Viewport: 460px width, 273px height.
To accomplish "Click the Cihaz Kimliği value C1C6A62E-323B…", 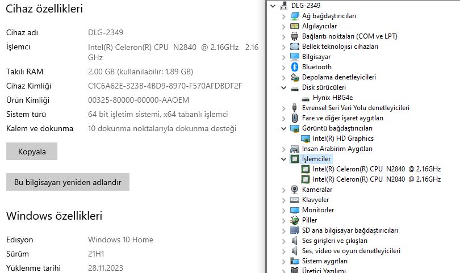I will (165, 86).
